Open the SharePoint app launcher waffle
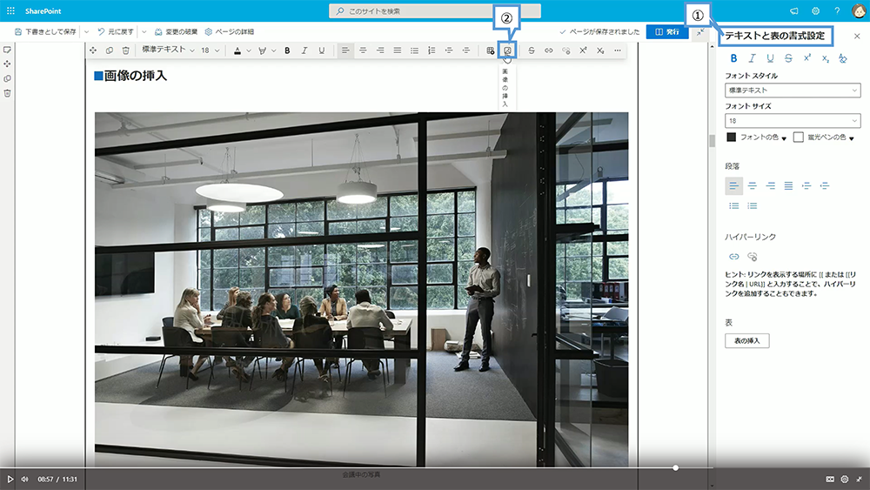870x490 pixels. (x=10, y=10)
